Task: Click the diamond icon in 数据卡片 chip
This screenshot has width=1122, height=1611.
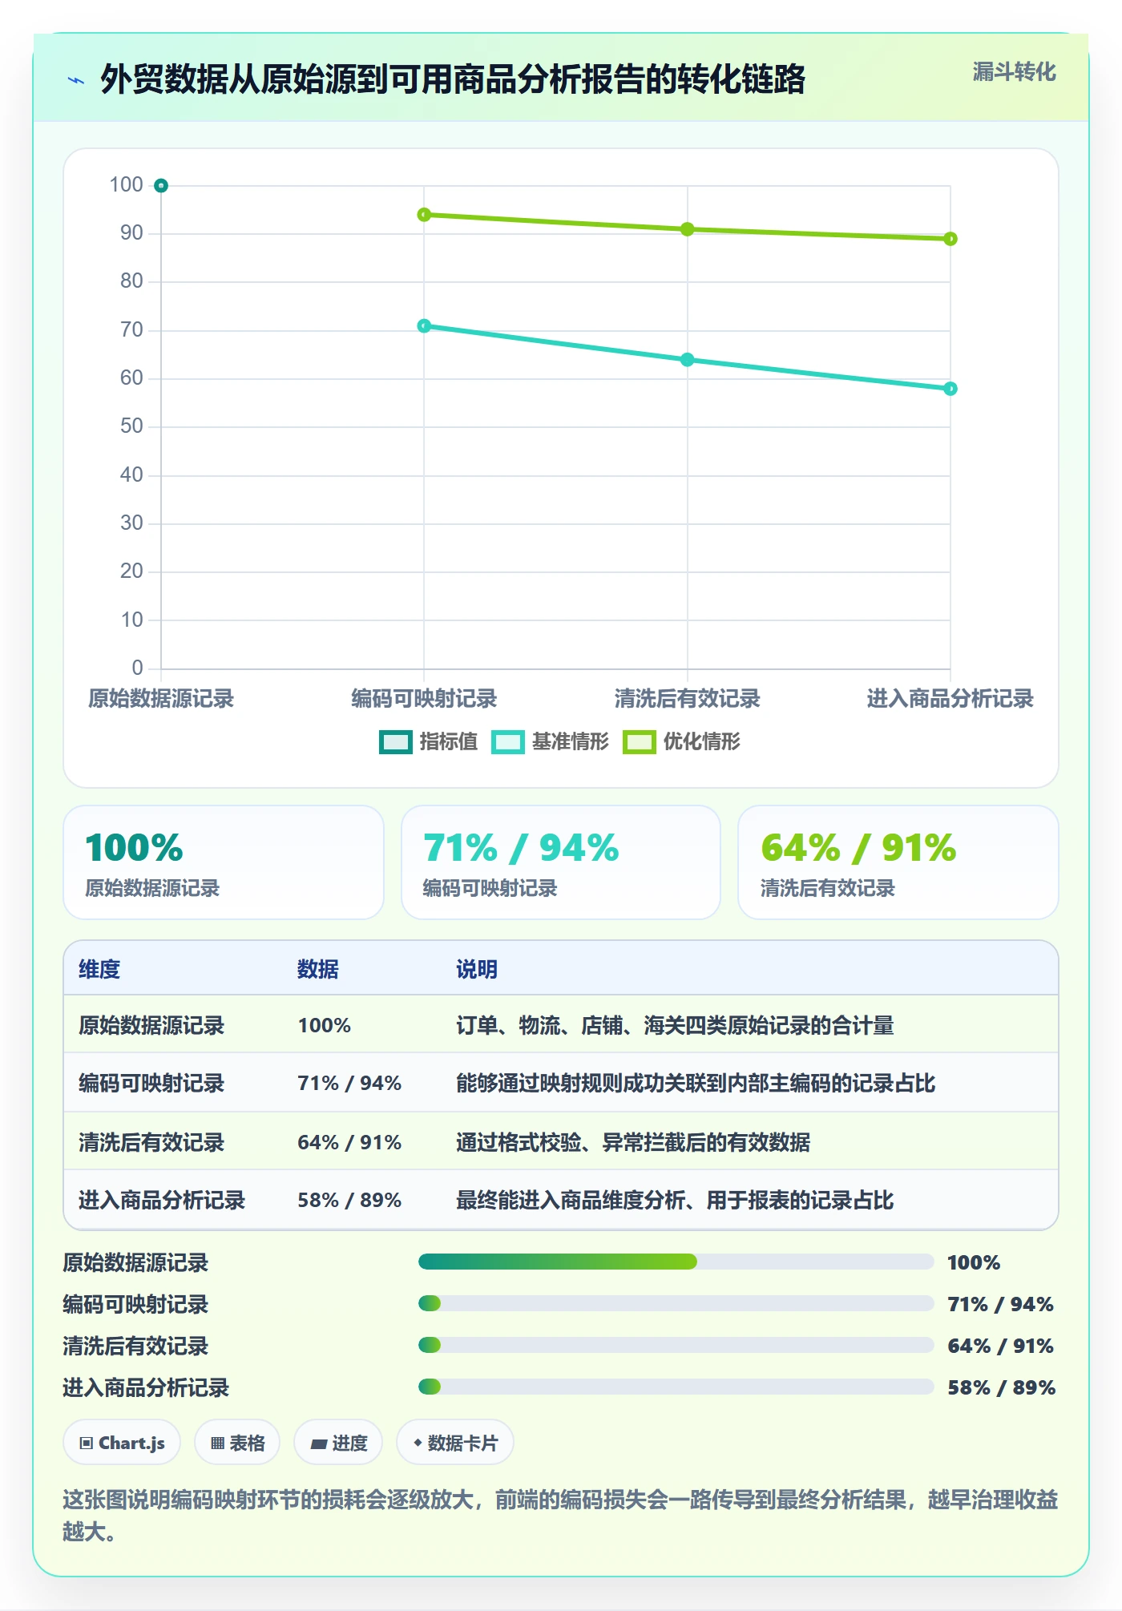Action: pos(418,1443)
